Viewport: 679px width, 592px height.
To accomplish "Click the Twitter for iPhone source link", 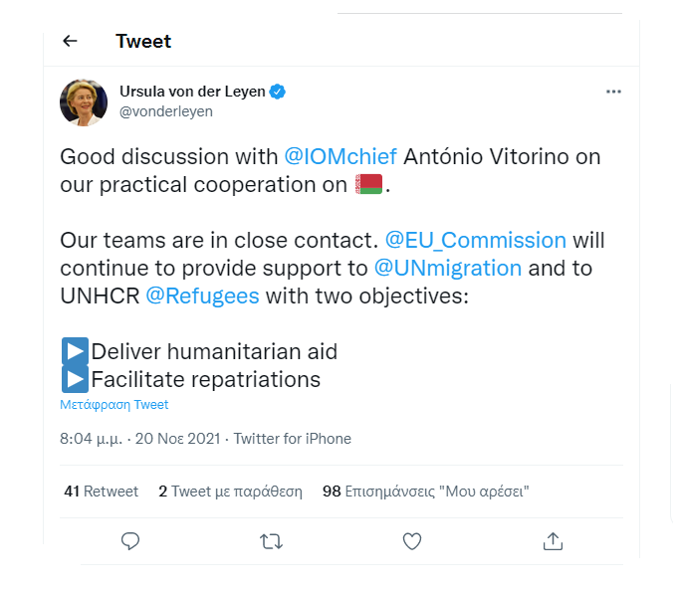I will [293, 439].
